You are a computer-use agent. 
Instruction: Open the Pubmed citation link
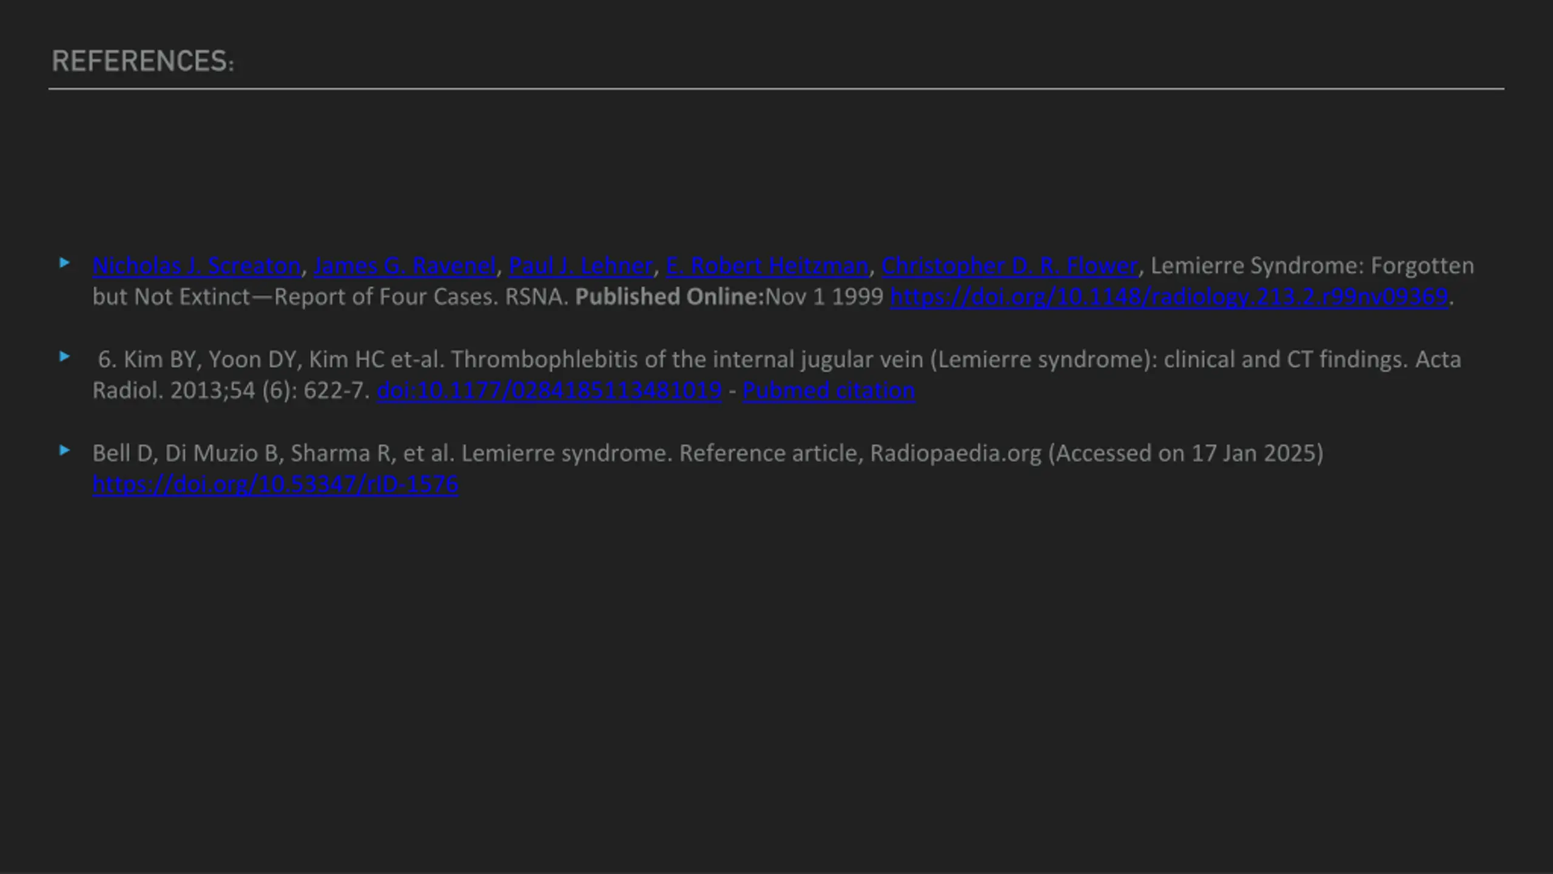[x=828, y=390]
